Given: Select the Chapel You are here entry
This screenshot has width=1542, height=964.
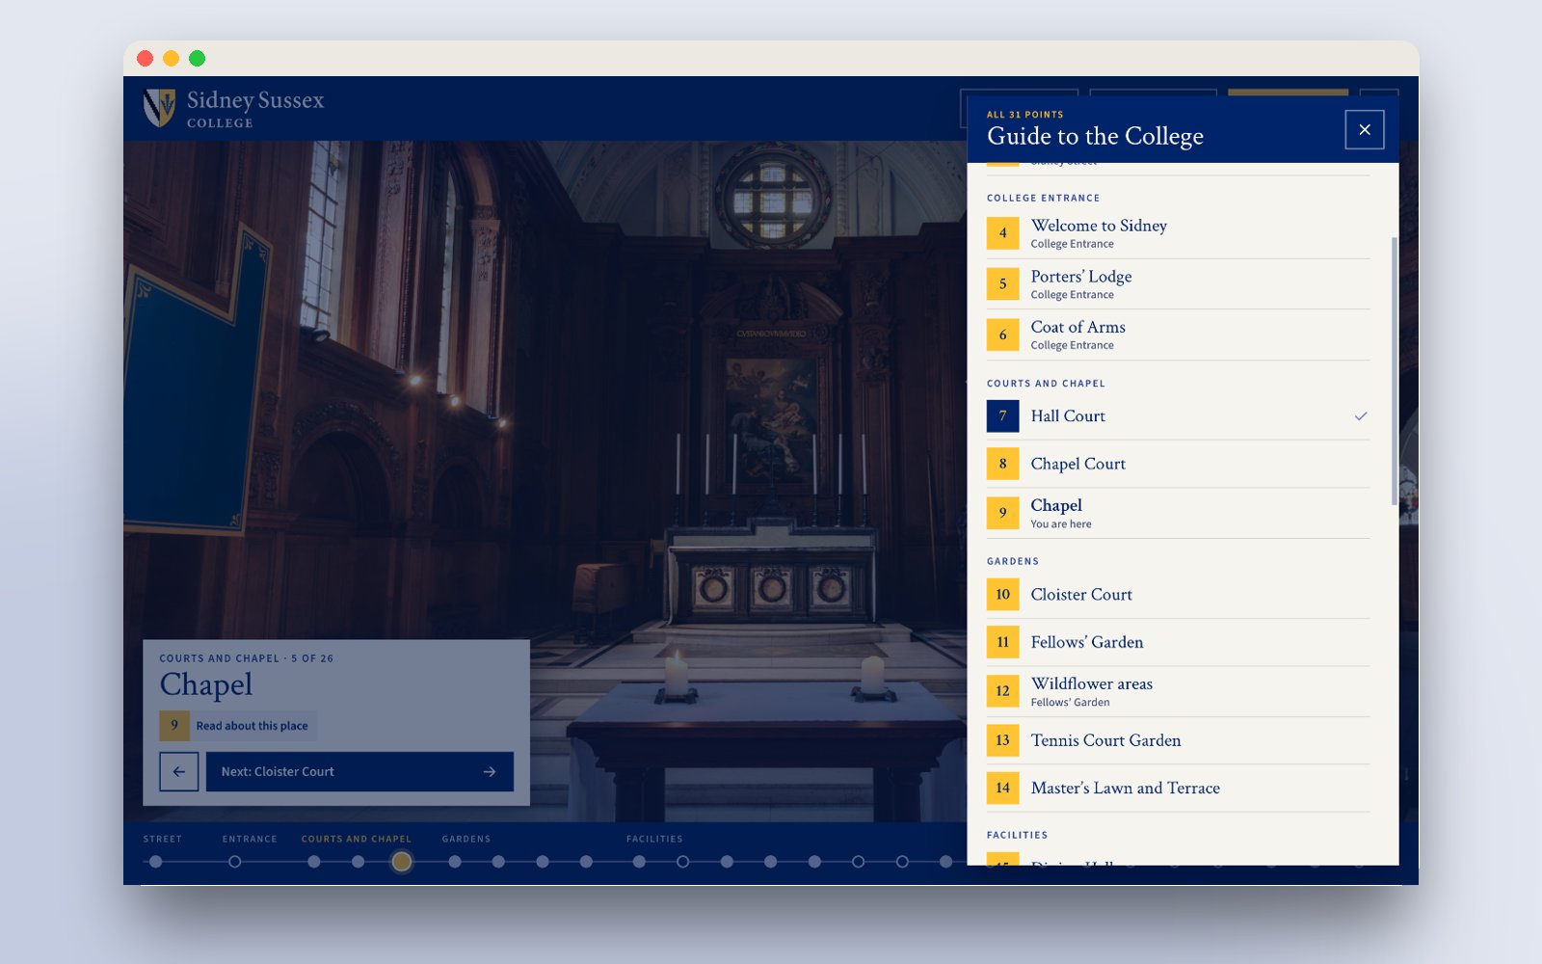Looking at the screenshot, I should [1178, 513].
